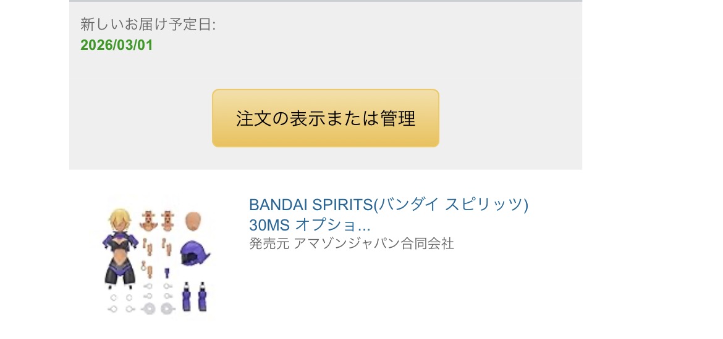Click the 新しいお届け予定日 label
Image resolution: width=723 pixels, height=339 pixels.
click(148, 25)
